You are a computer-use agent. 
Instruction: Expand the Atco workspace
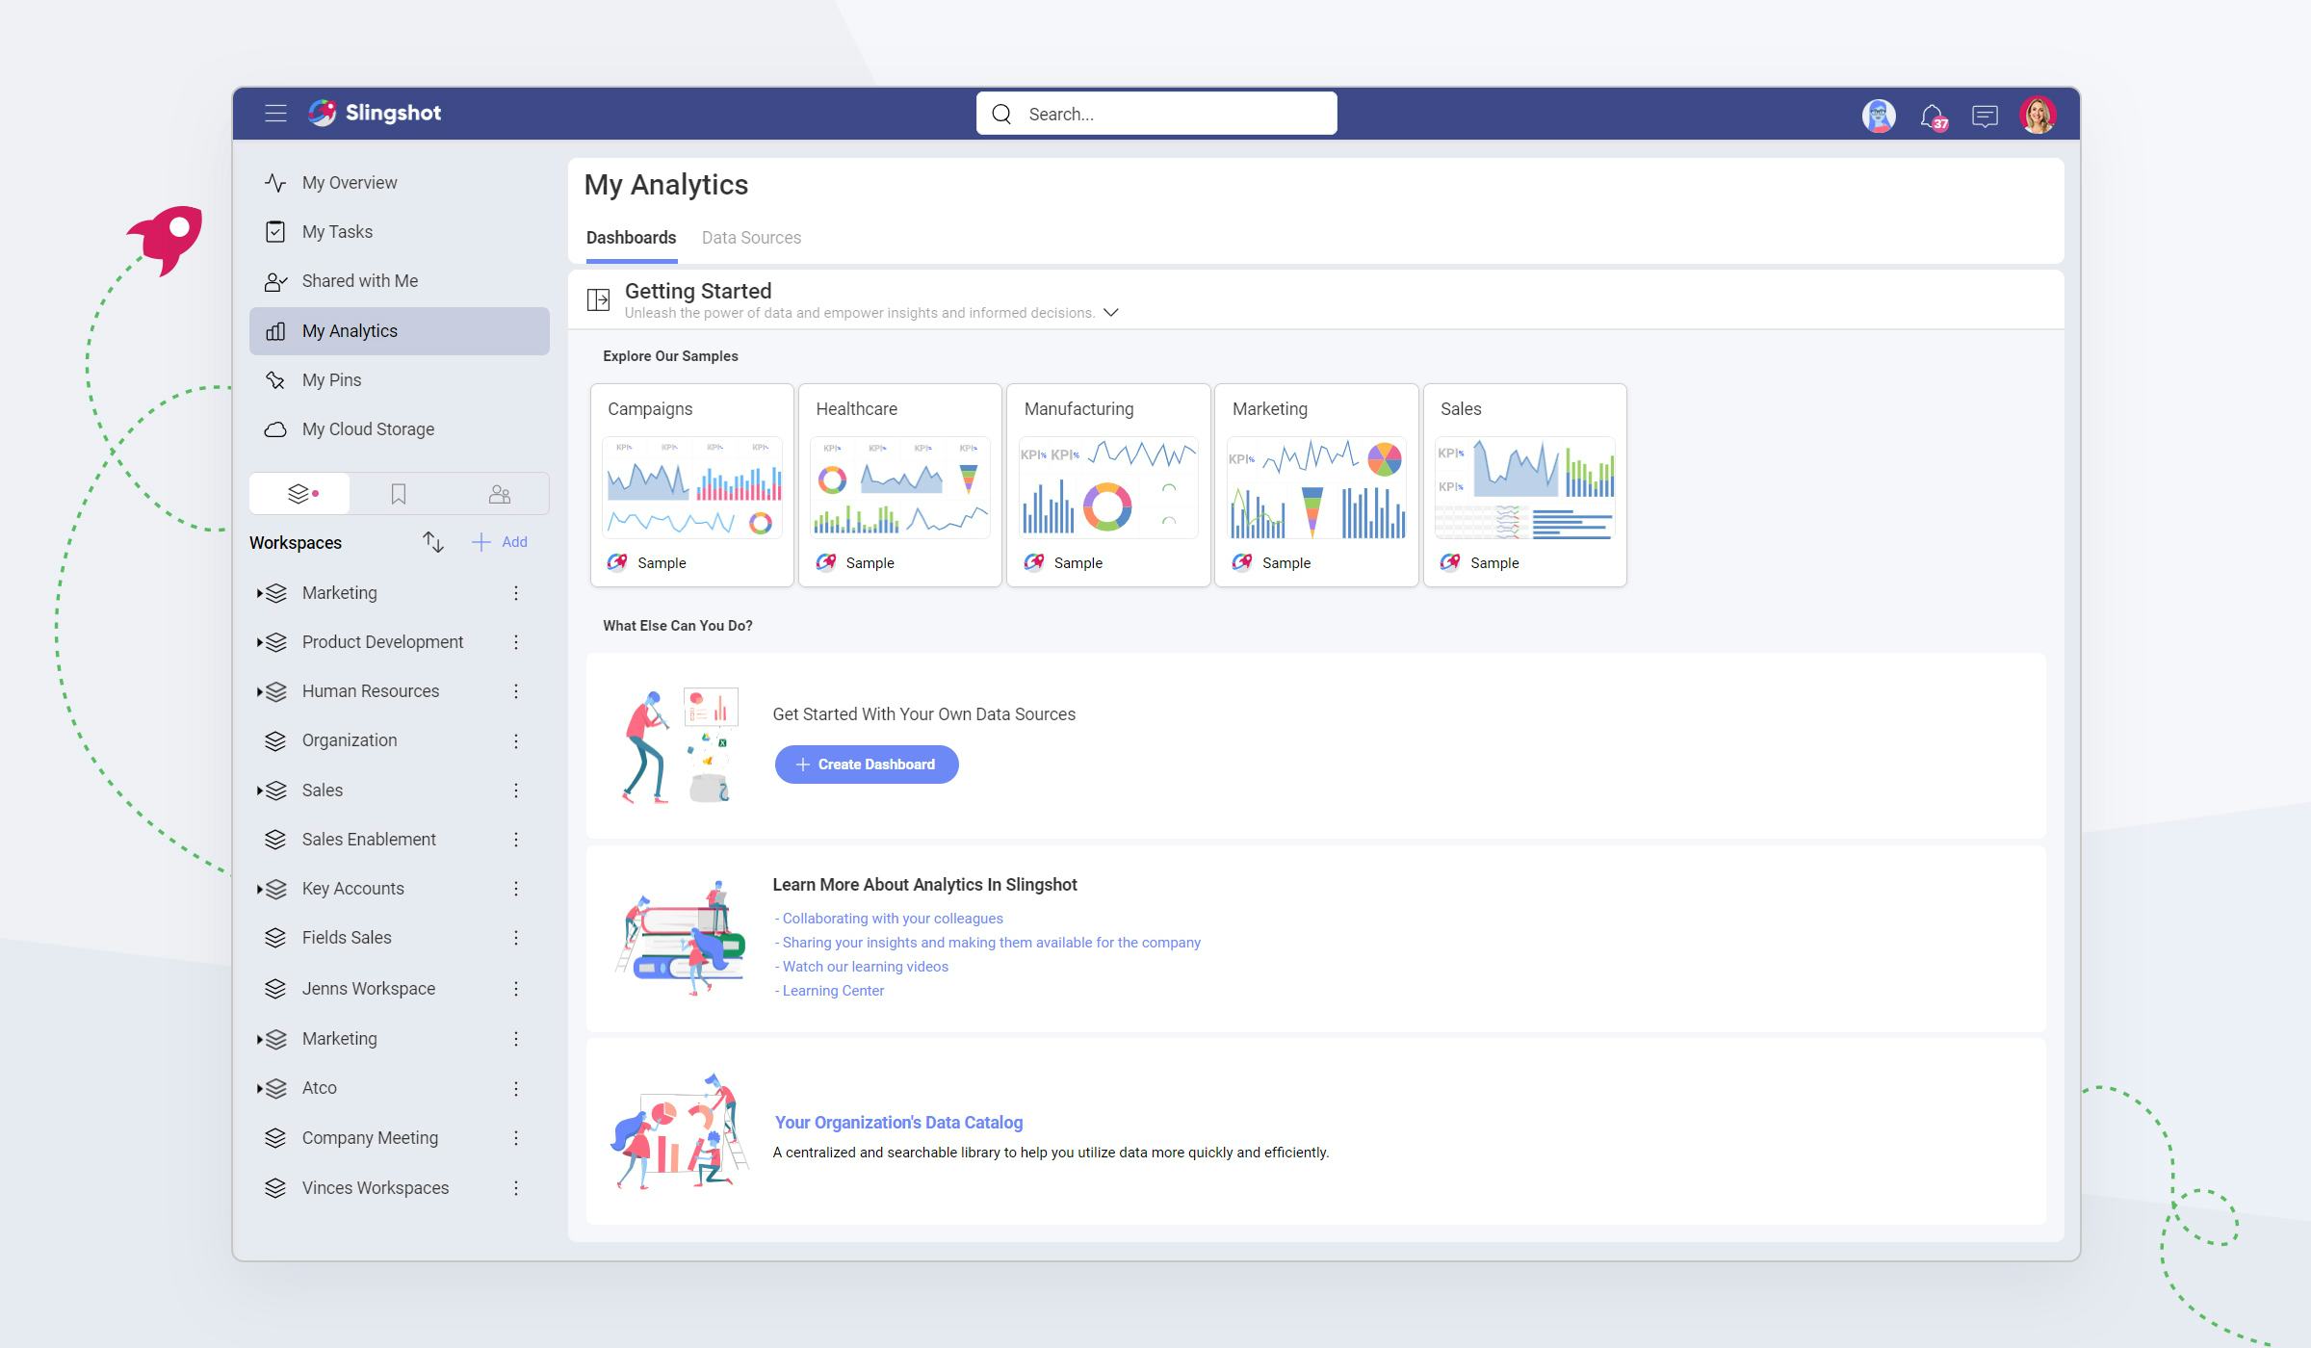click(x=259, y=1089)
